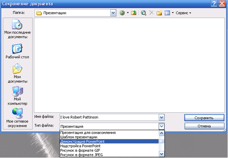Viewport: 228px width, 158px height.
Task: Click the file type list scrollbar thumb
Action: tap(162, 141)
